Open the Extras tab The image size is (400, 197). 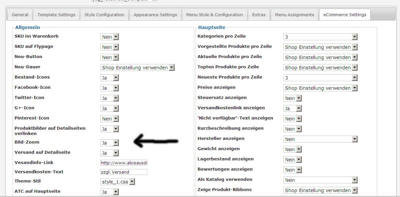pyautogui.click(x=259, y=15)
